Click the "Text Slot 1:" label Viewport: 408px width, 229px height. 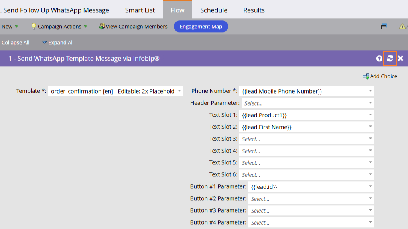[x=223, y=115]
